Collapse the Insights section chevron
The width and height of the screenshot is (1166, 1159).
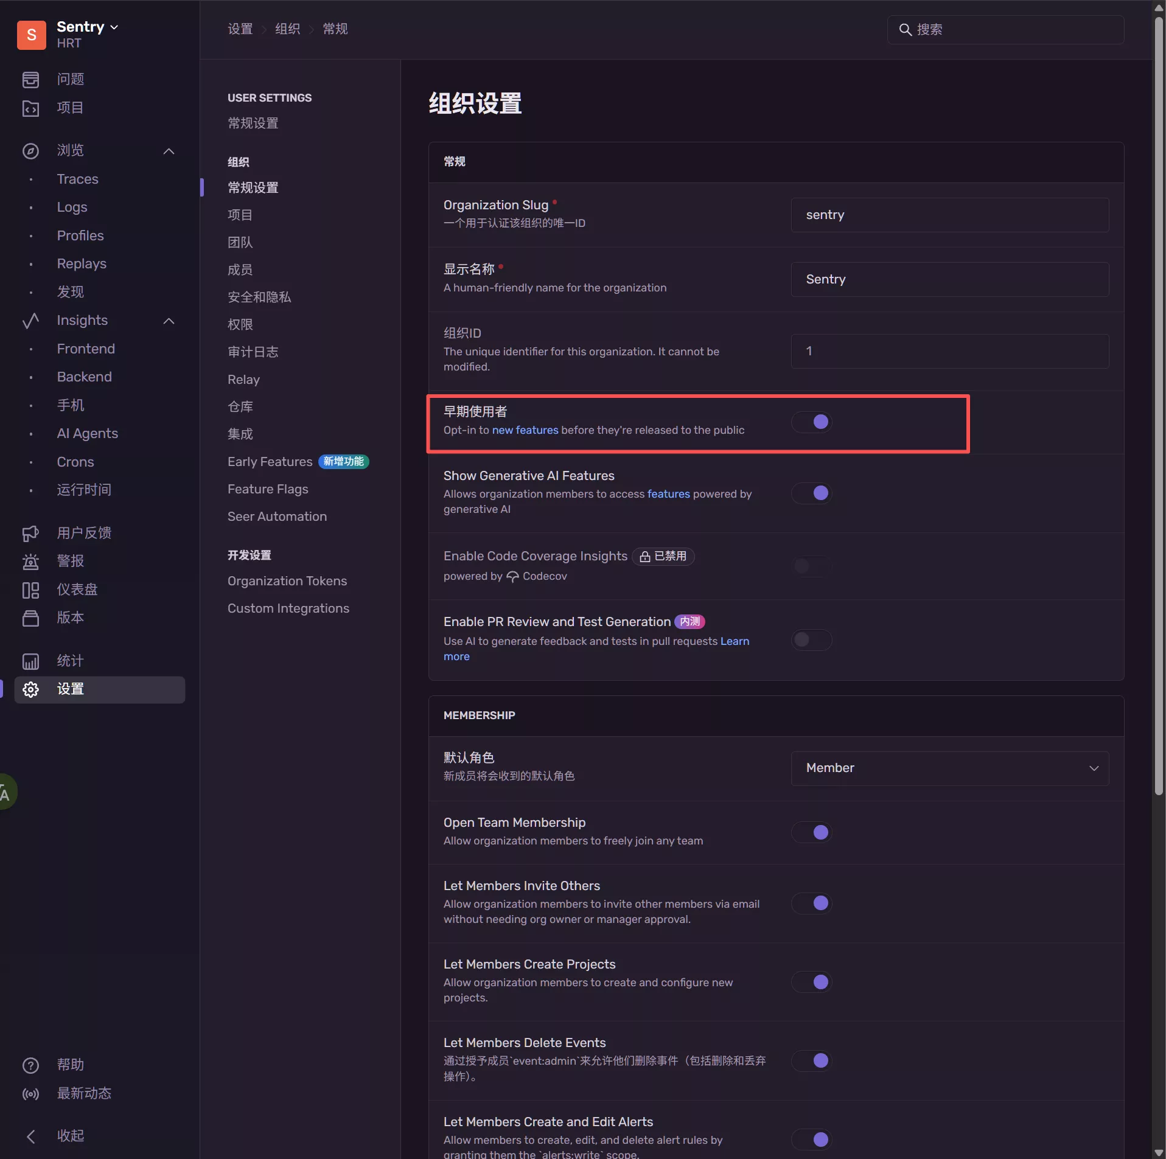pos(169,321)
